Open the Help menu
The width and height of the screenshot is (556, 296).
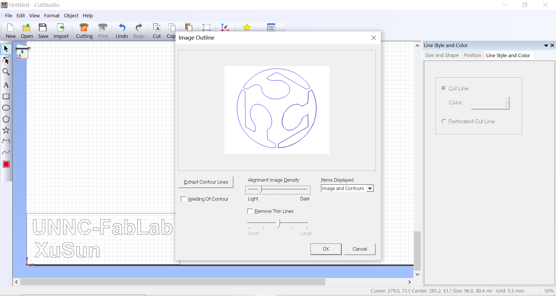pyautogui.click(x=88, y=16)
